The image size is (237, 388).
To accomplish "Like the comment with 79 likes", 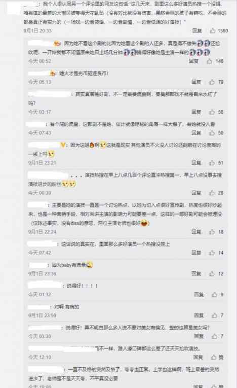I will coord(212,82).
